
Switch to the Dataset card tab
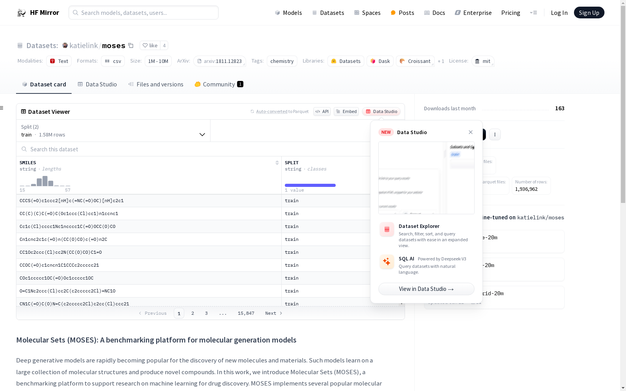pos(44,84)
